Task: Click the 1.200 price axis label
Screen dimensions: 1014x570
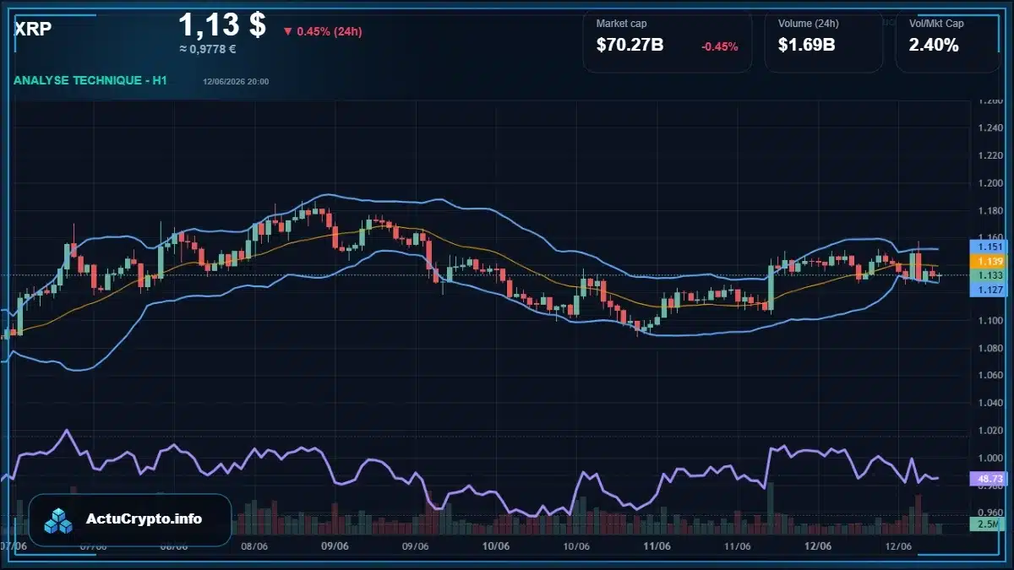Action: coord(989,183)
